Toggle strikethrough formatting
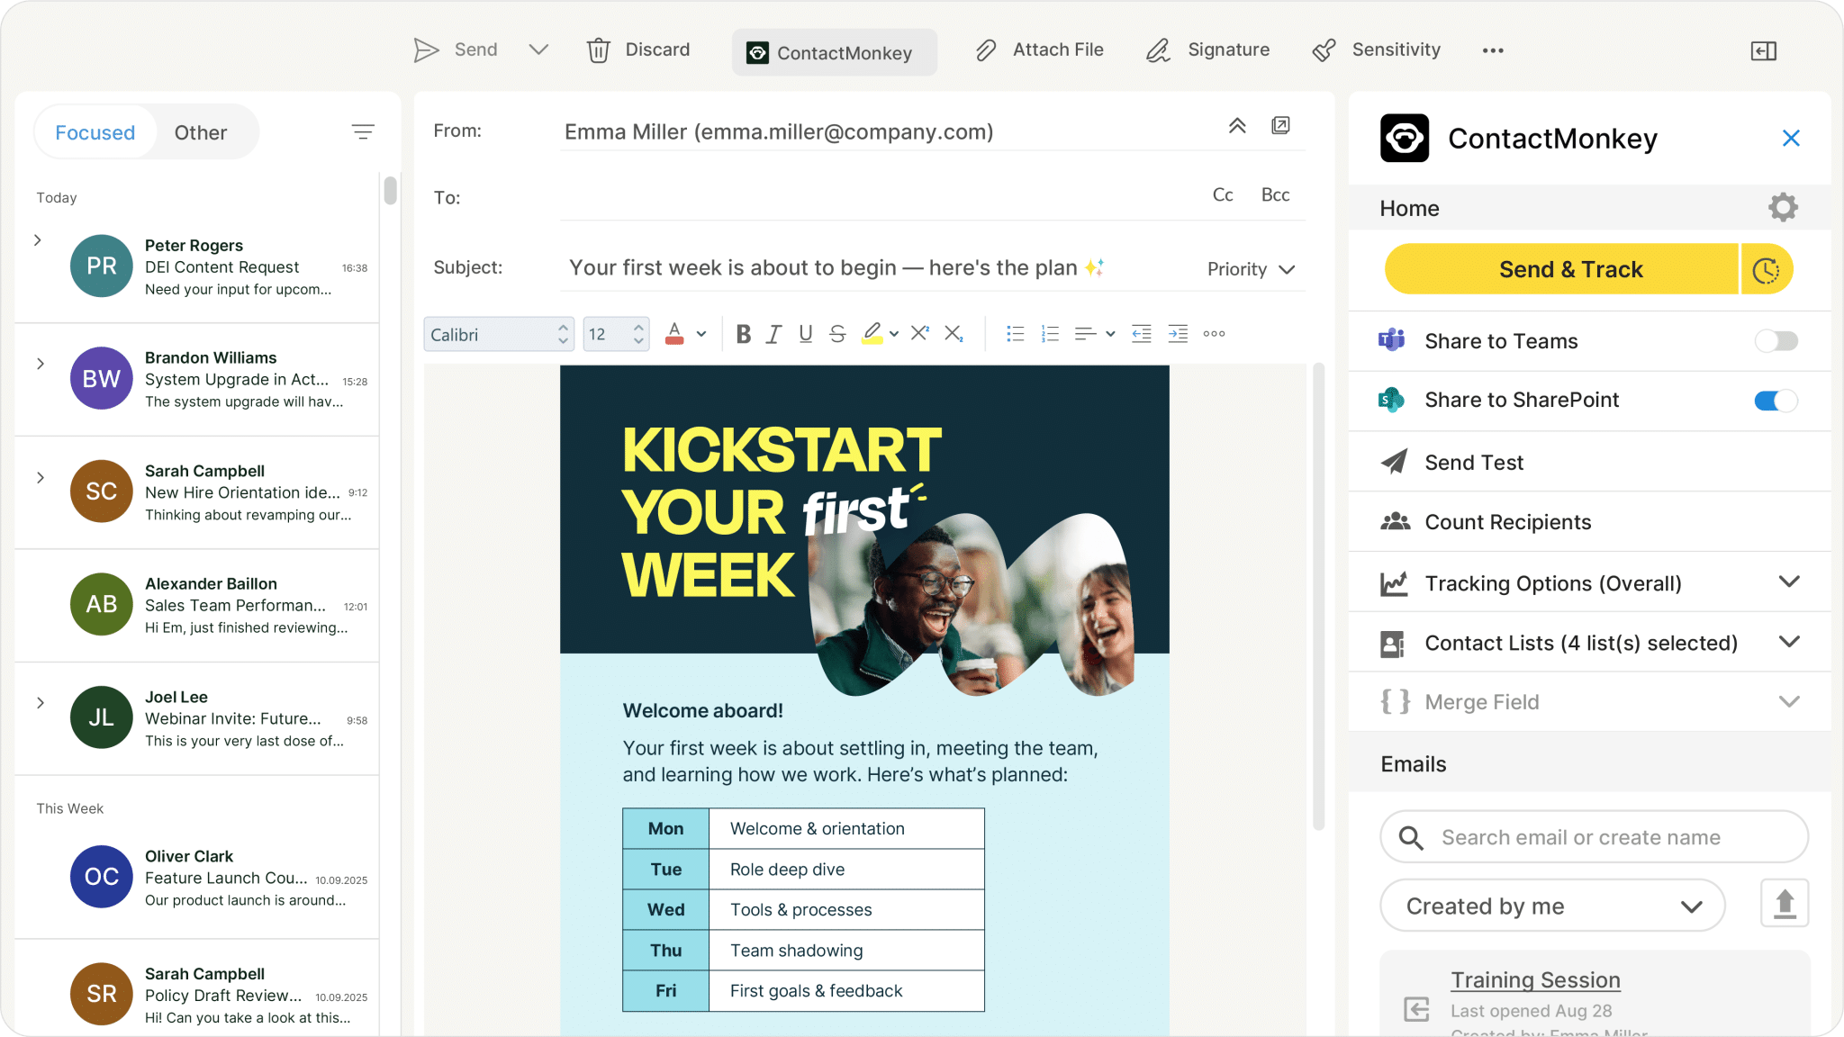The image size is (1844, 1037). 837,334
